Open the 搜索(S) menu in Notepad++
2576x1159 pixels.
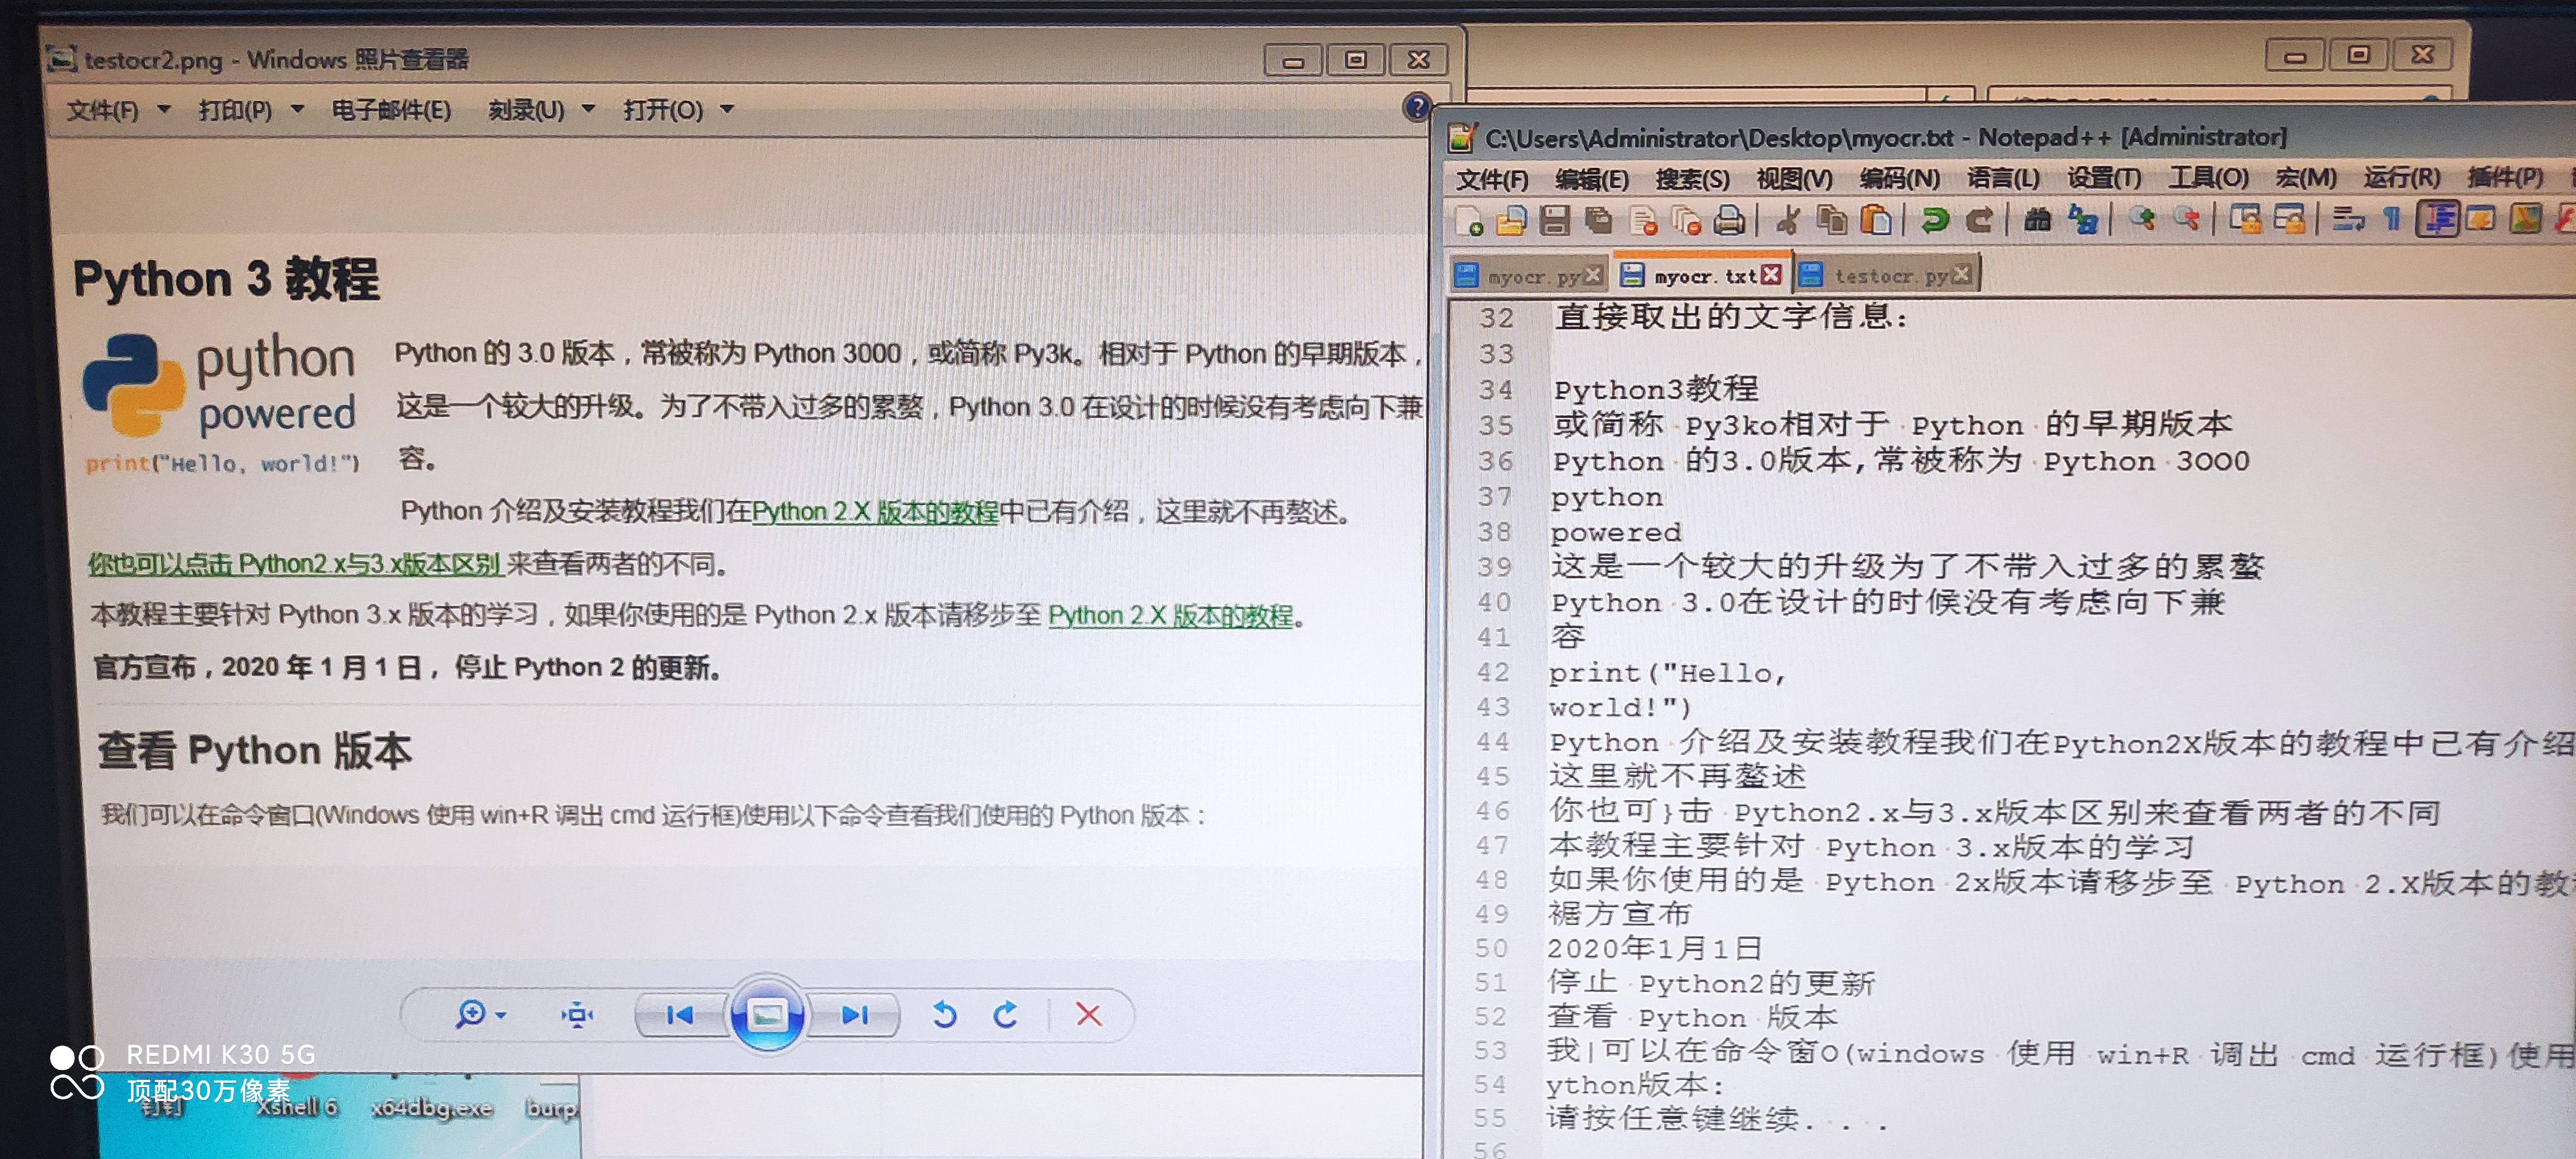1692,180
